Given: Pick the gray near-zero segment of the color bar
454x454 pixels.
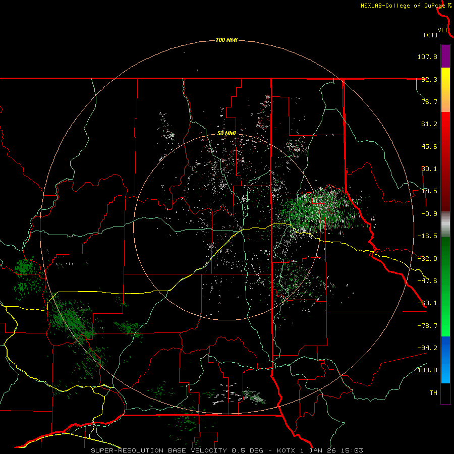Looking at the screenshot, I should (445, 224).
